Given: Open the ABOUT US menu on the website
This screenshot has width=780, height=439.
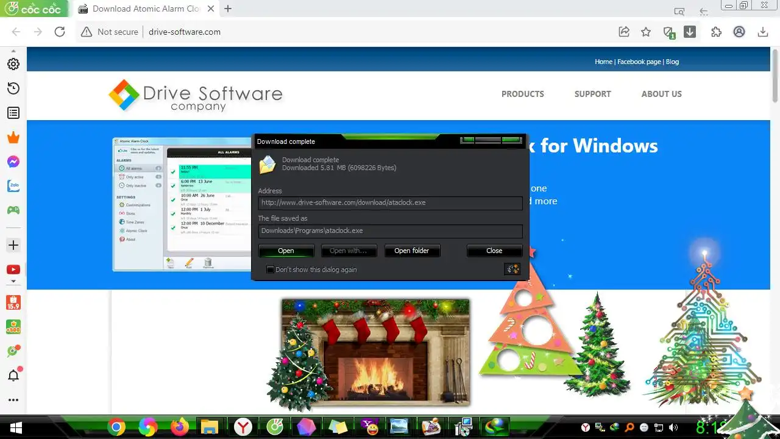Looking at the screenshot, I should (661, 94).
